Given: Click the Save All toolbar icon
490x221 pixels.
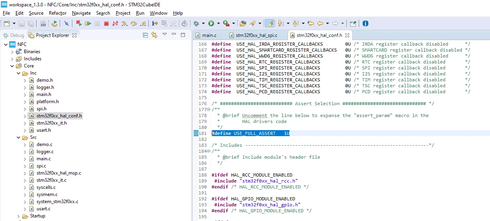Looking at the screenshot, I should coord(31,23).
